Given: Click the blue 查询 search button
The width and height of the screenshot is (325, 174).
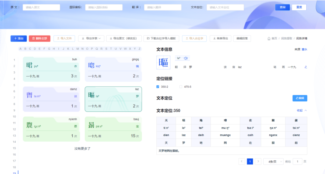Looking at the screenshot, I should click(x=283, y=7).
